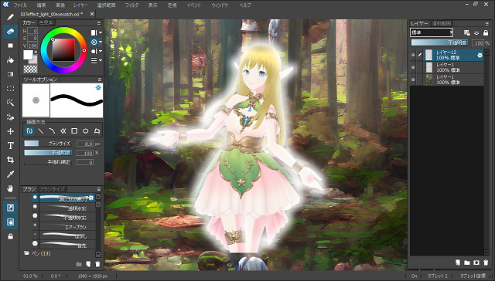Screen dimensions: 495x281
Task: Select the Crop tool
Action: click(x=10, y=160)
